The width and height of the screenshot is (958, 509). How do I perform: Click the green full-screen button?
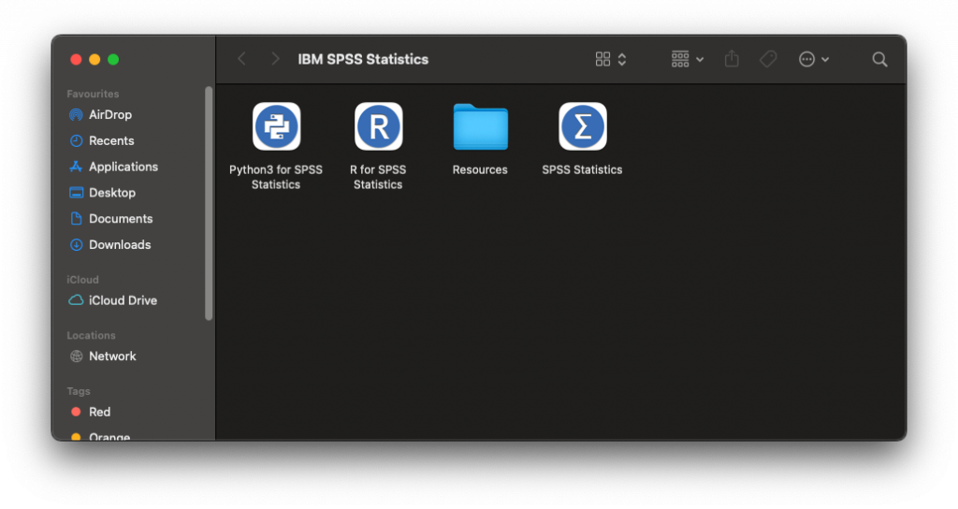point(113,59)
